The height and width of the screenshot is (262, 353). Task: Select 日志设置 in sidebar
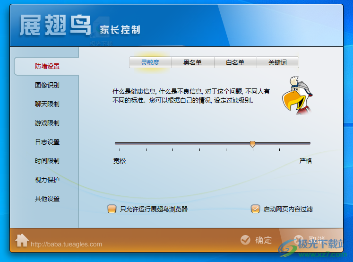pos(47,142)
